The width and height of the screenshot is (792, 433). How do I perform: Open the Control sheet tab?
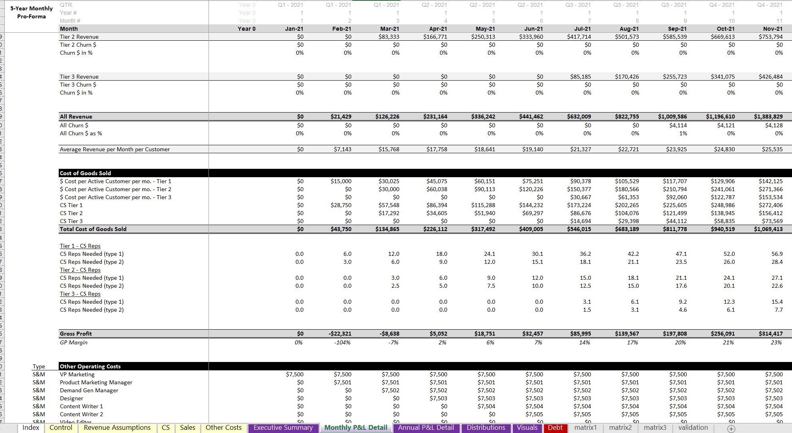pyautogui.click(x=61, y=428)
